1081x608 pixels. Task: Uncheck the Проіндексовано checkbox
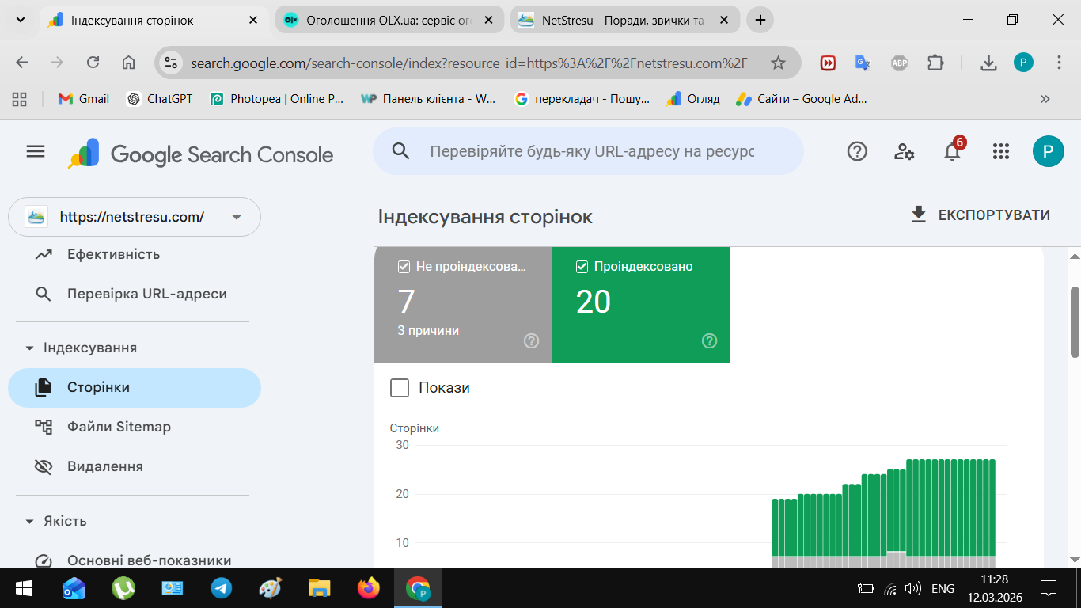tap(582, 267)
